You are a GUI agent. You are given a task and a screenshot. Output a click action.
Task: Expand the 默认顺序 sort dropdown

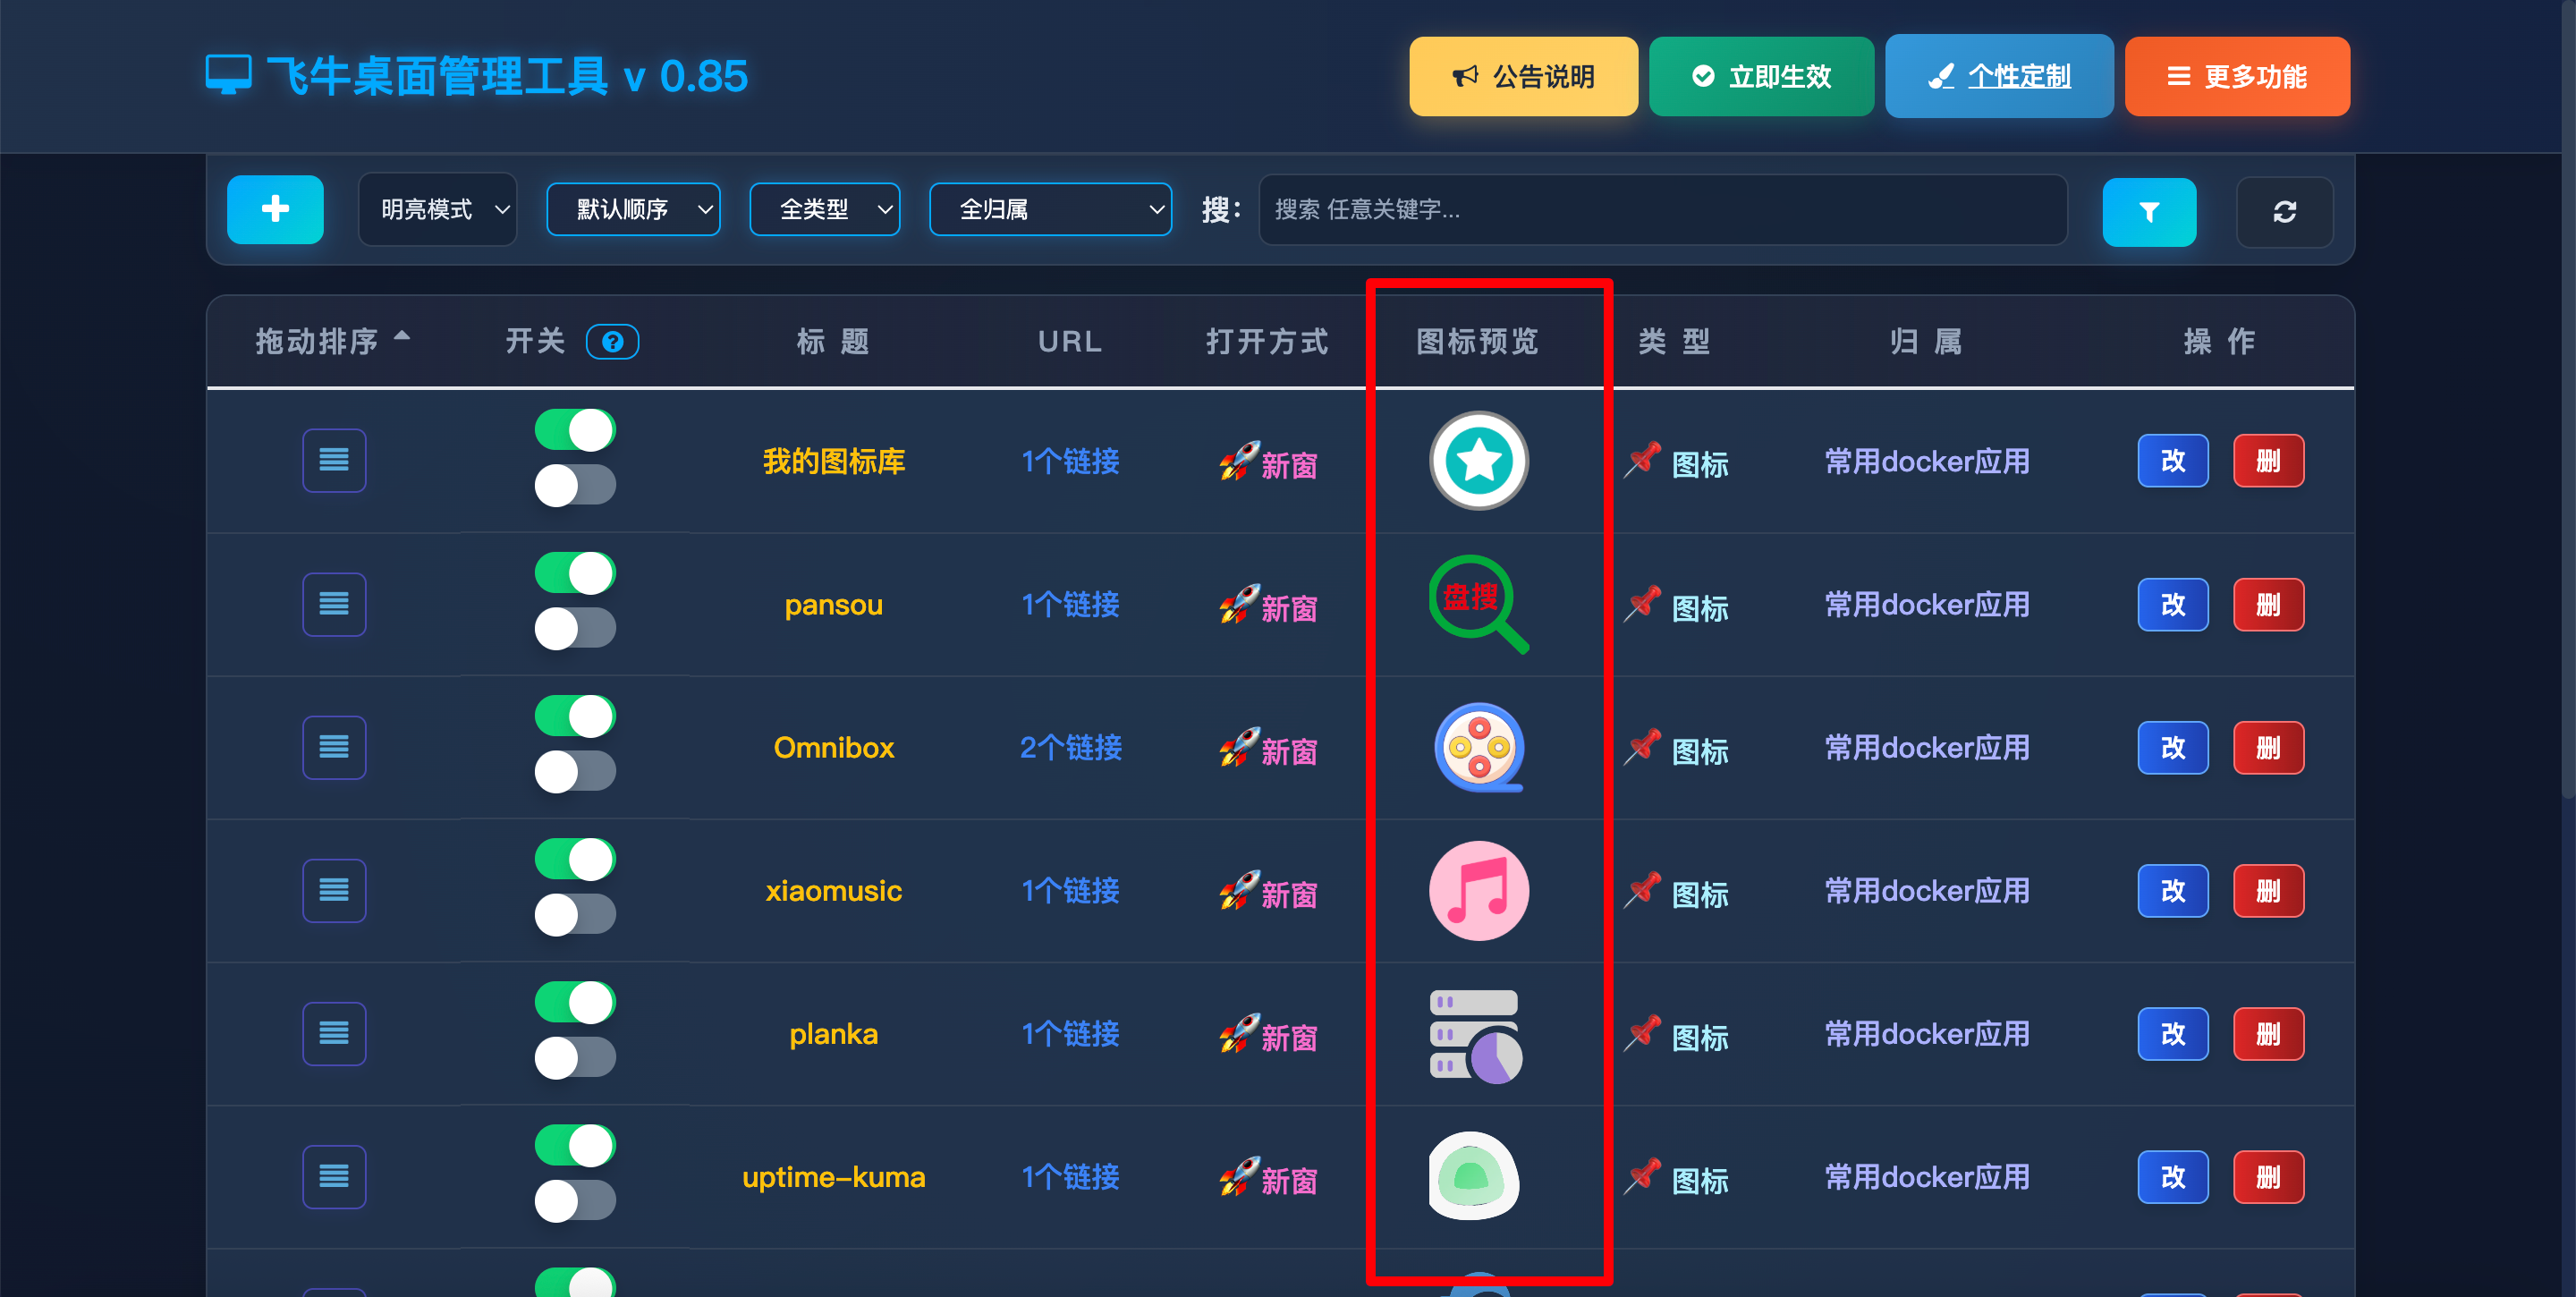click(x=633, y=210)
